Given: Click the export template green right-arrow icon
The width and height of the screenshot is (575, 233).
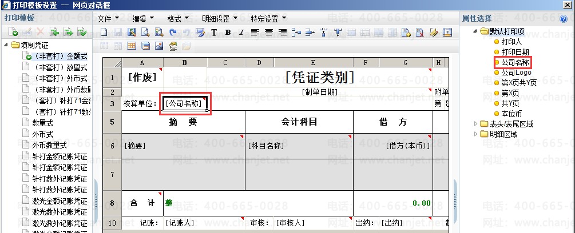Looking at the screenshot, I should pos(68,32).
